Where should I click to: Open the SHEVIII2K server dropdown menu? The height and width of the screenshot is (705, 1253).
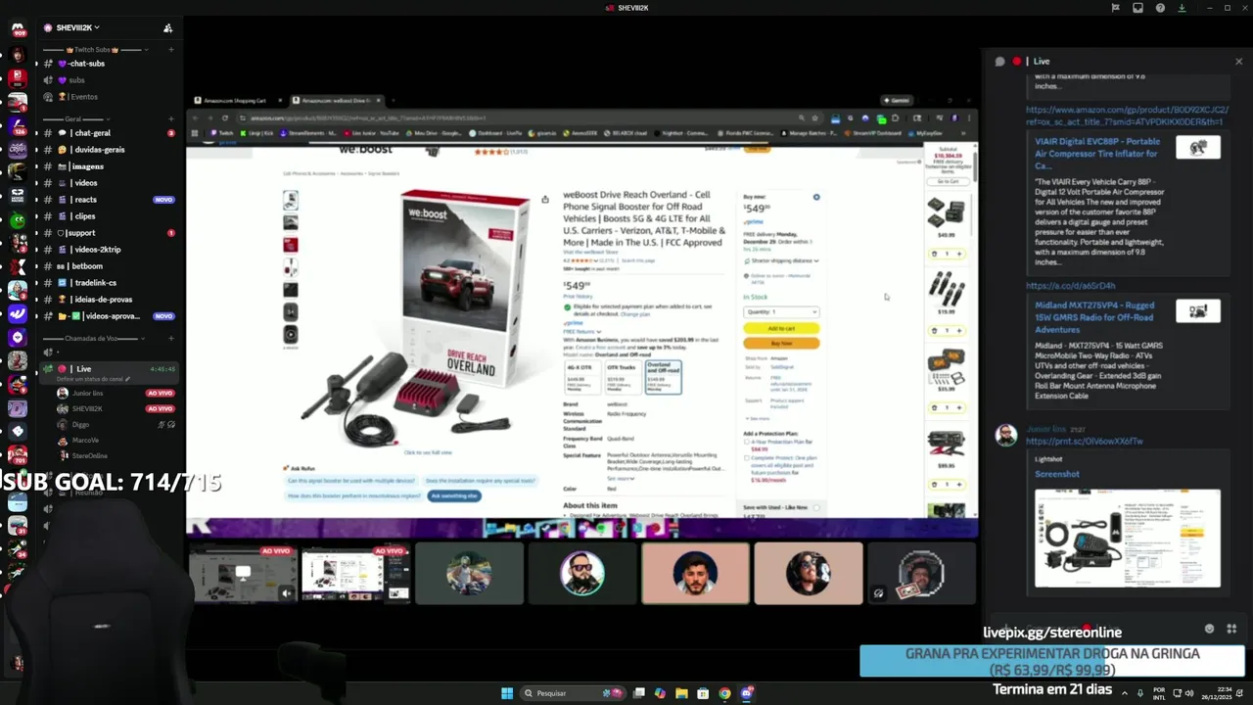click(77, 27)
